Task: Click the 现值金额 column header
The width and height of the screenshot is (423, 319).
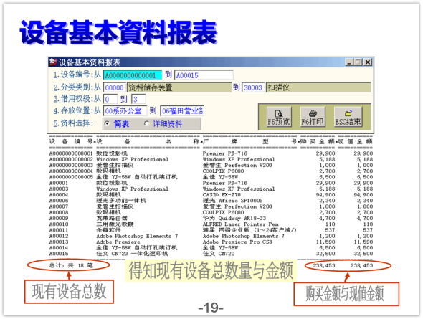Action: pyautogui.click(x=355, y=141)
